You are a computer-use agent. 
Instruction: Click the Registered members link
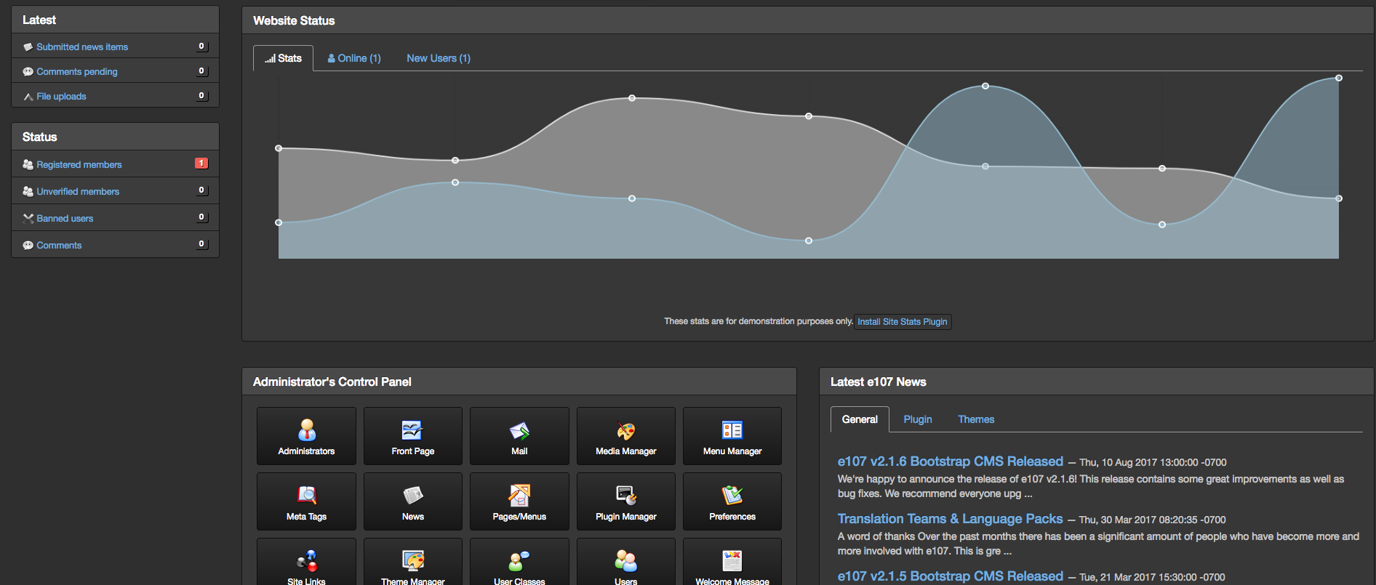(79, 165)
